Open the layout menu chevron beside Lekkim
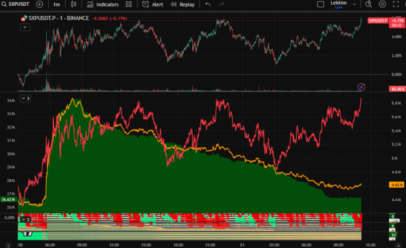Screen dimensions: 406x248 (355, 5)
